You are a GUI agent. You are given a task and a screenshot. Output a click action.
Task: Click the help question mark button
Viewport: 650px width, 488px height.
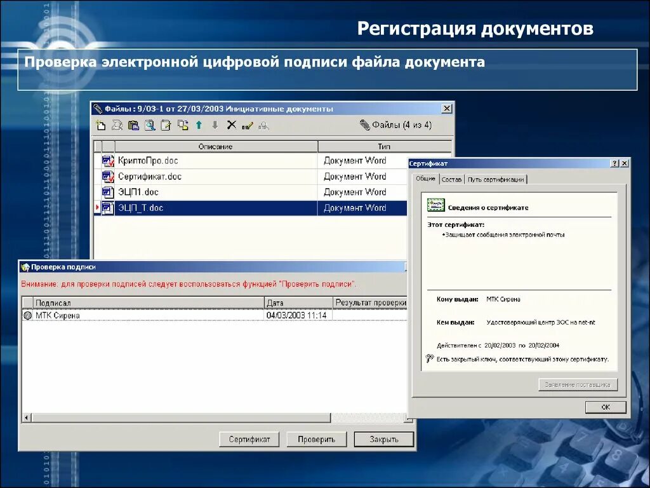pyautogui.click(x=615, y=163)
